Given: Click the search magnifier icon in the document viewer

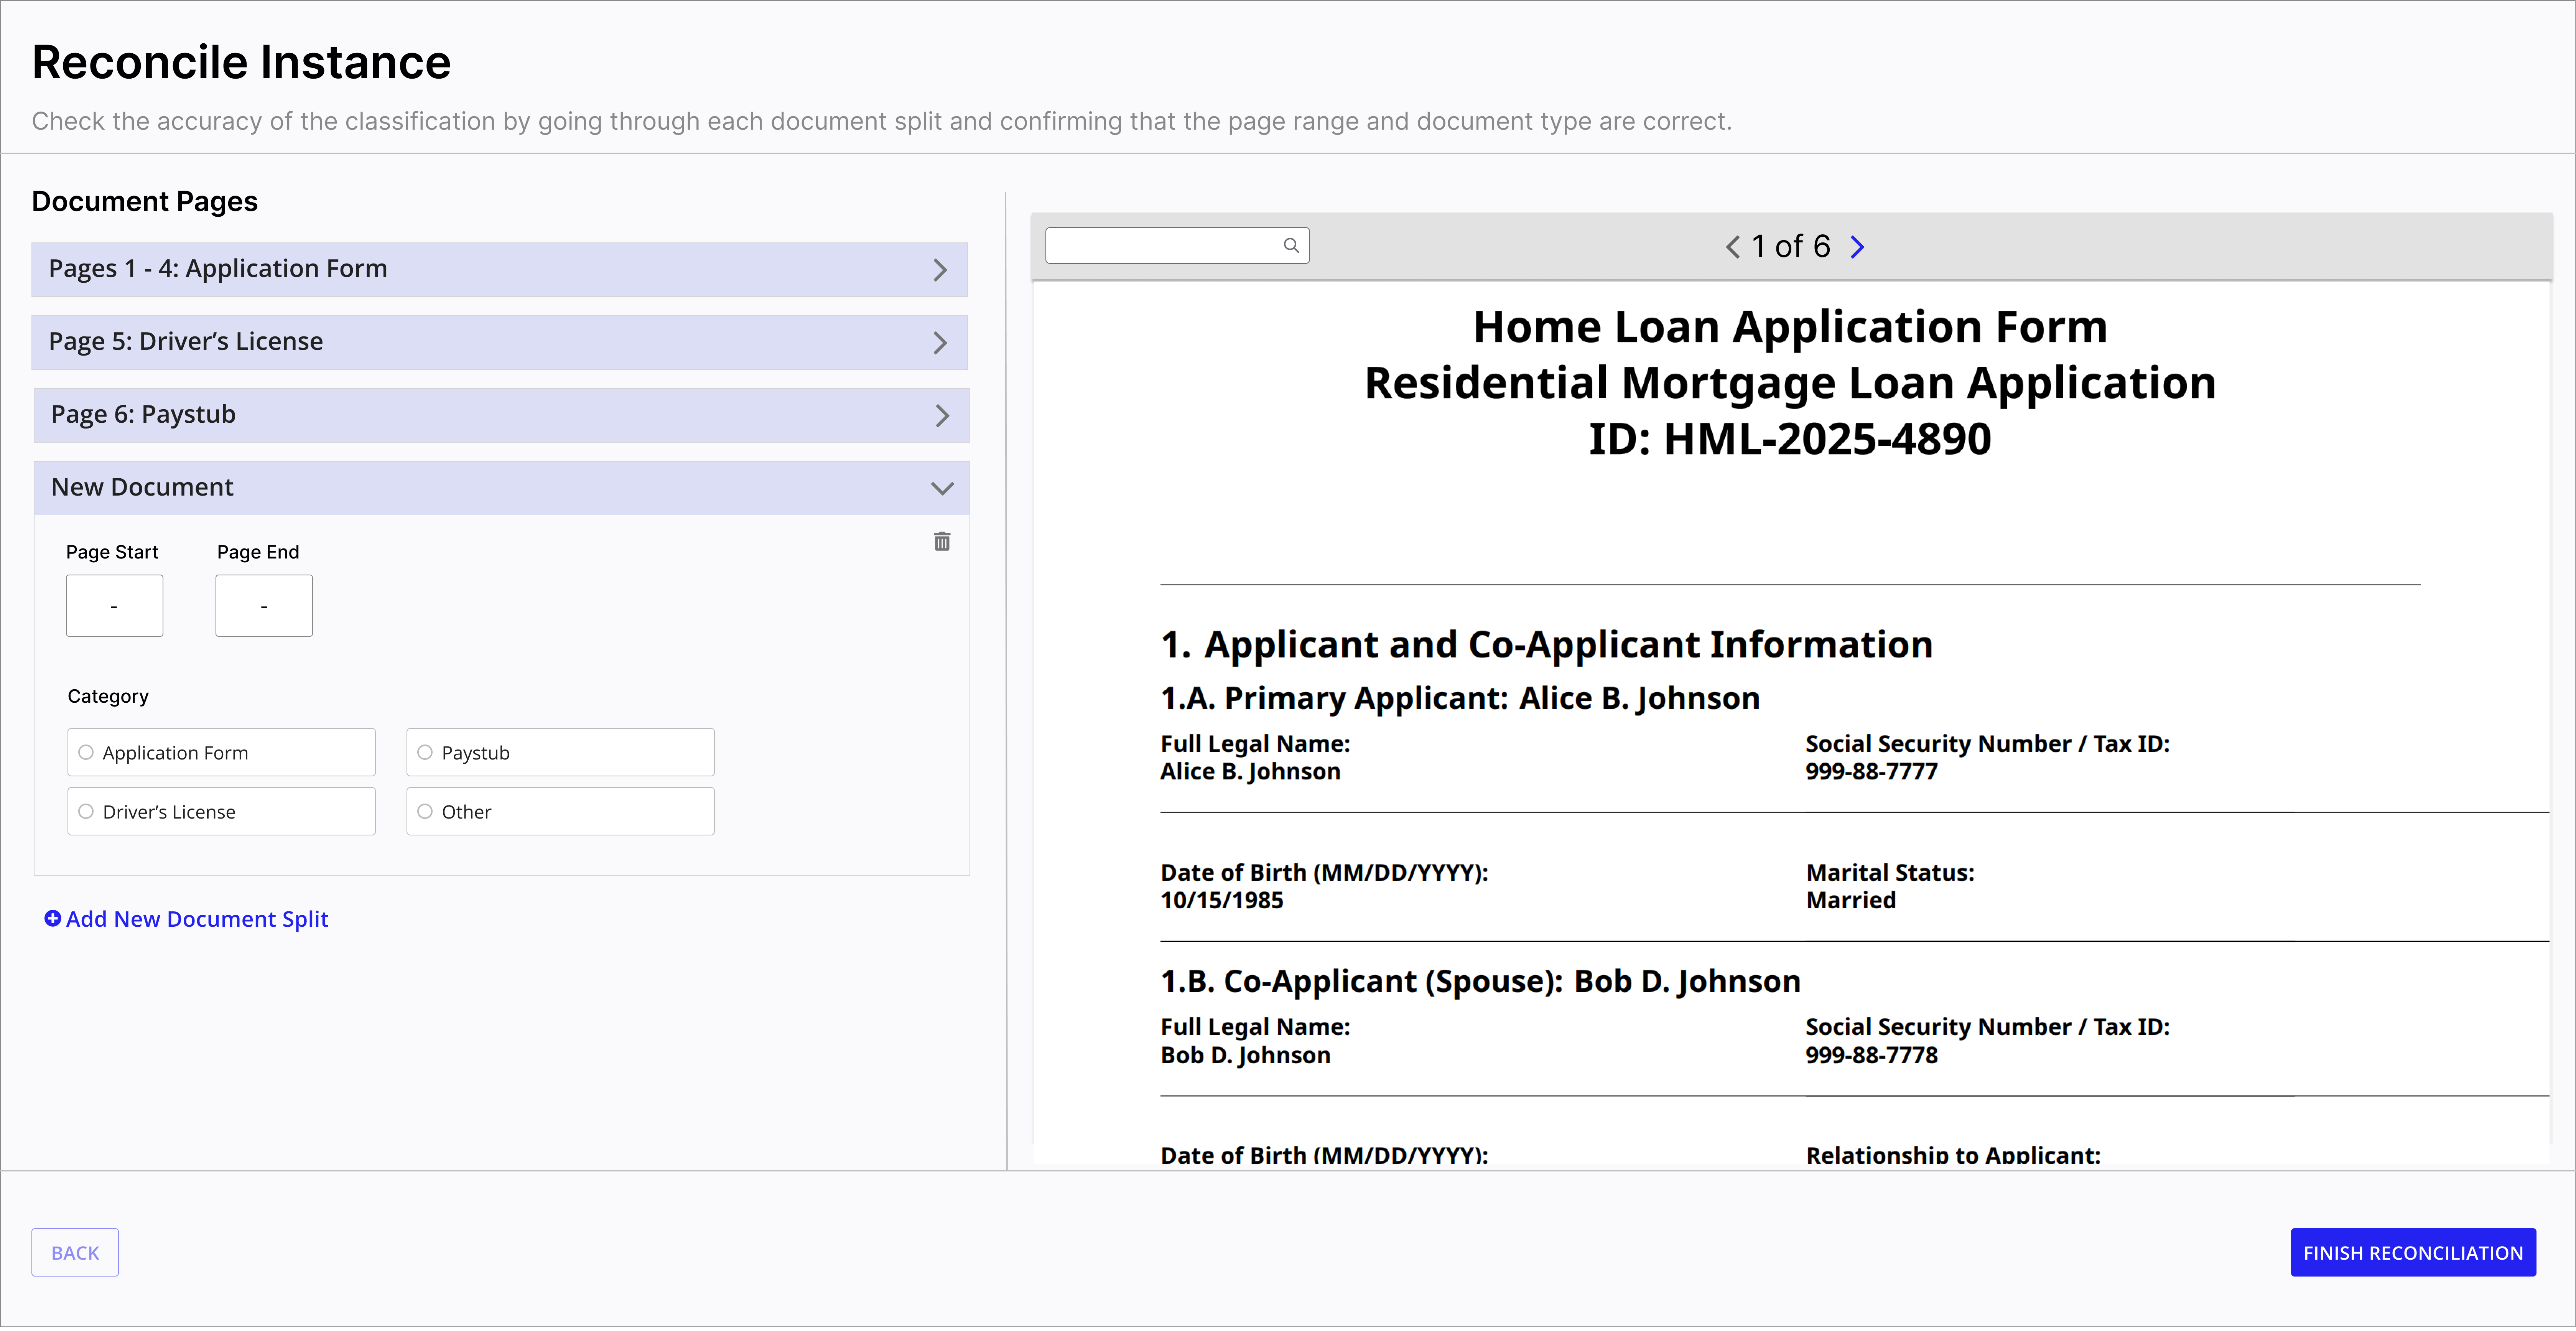Looking at the screenshot, I should pos(1291,245).
